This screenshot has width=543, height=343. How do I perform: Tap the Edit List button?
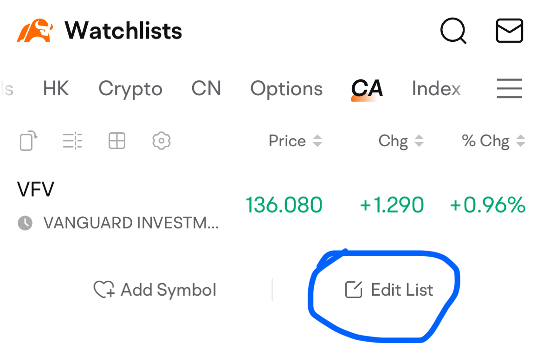389,290
